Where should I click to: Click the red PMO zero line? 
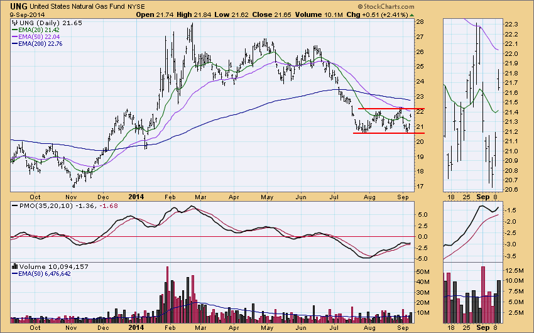point(212,236)
